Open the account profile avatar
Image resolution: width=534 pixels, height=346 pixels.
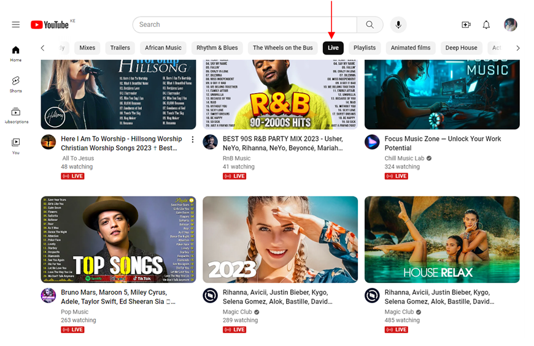click(x=510, y=24)
